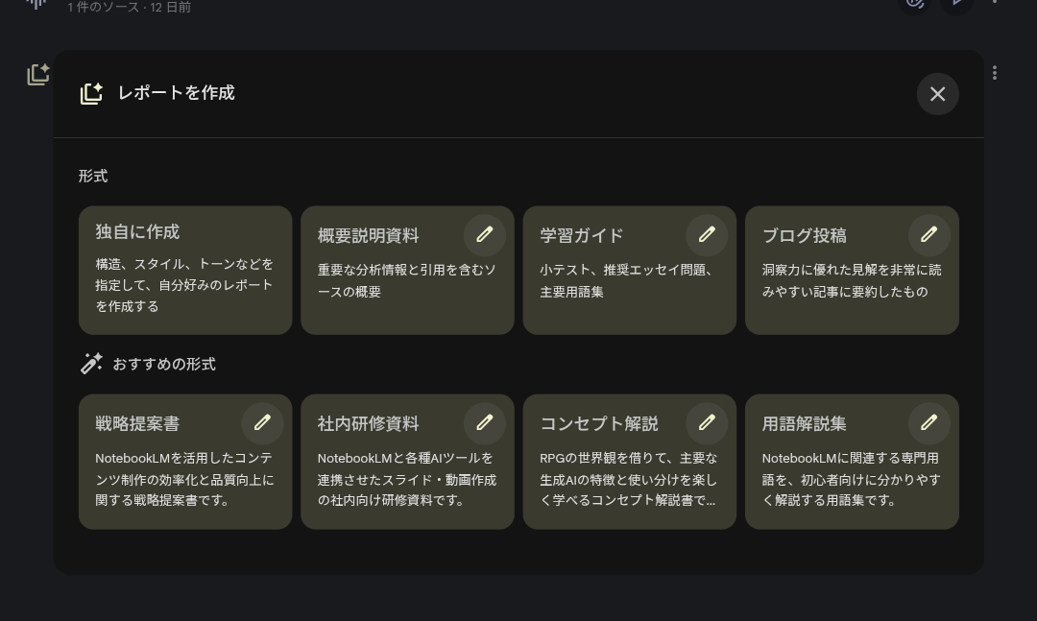Open the item showing 1 件のソース
The height and width of the screenshot is (621, 1037).
click(x=129, y=8)
